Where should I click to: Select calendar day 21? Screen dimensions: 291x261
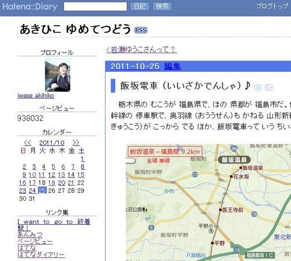click(x=71, y=183)
